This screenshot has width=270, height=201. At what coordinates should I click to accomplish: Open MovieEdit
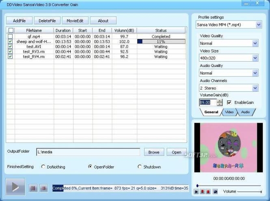click(x=75, y=21)
